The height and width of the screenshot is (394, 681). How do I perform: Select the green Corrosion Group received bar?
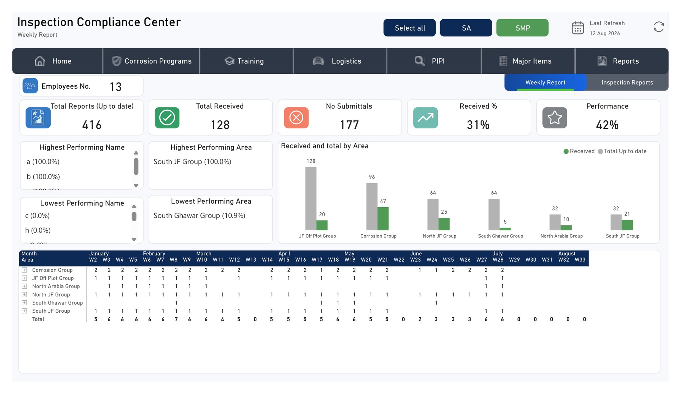(x=383, y=219)
